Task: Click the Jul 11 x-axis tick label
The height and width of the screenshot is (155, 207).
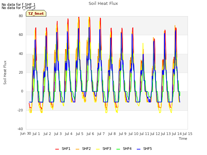Action: pyautogui.click(x=144, y=134)
